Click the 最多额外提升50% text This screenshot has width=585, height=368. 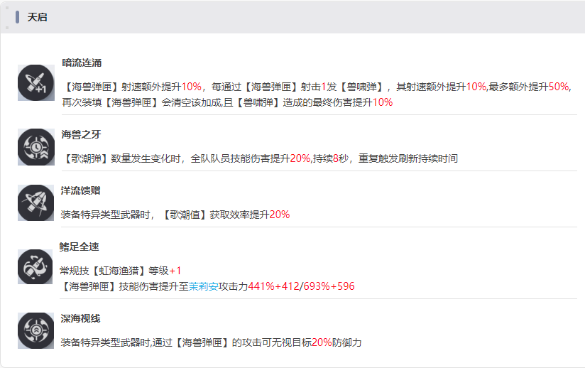coord(528,87)
